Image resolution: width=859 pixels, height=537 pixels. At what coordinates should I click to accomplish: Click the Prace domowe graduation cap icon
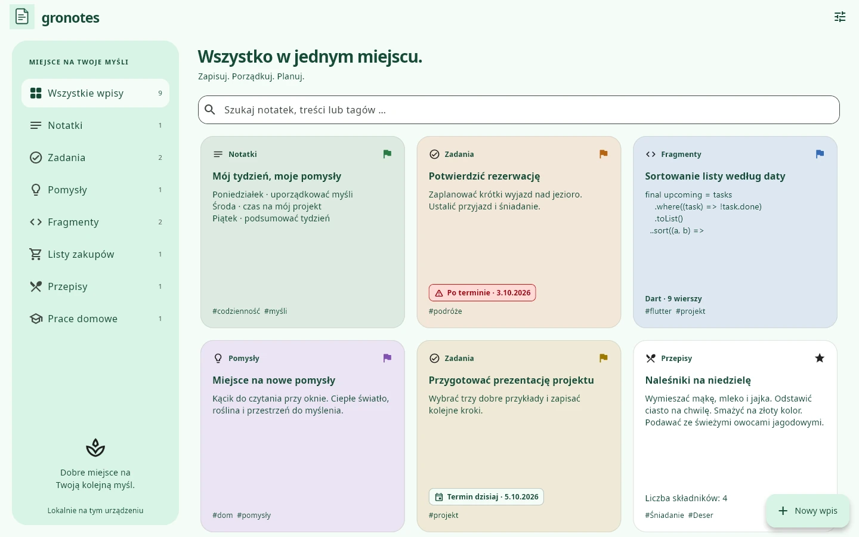pyautogui.click(x=36, y=319)
